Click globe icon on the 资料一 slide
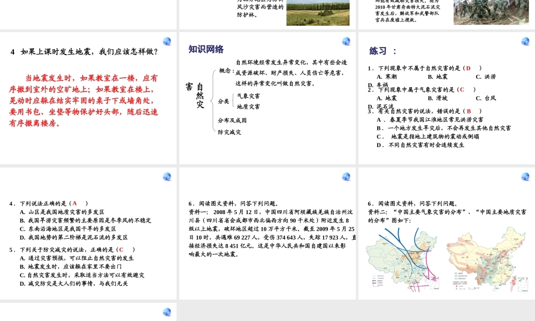Image resolution: width=535 pixels, height=321 pixels. tap(346, 177)
